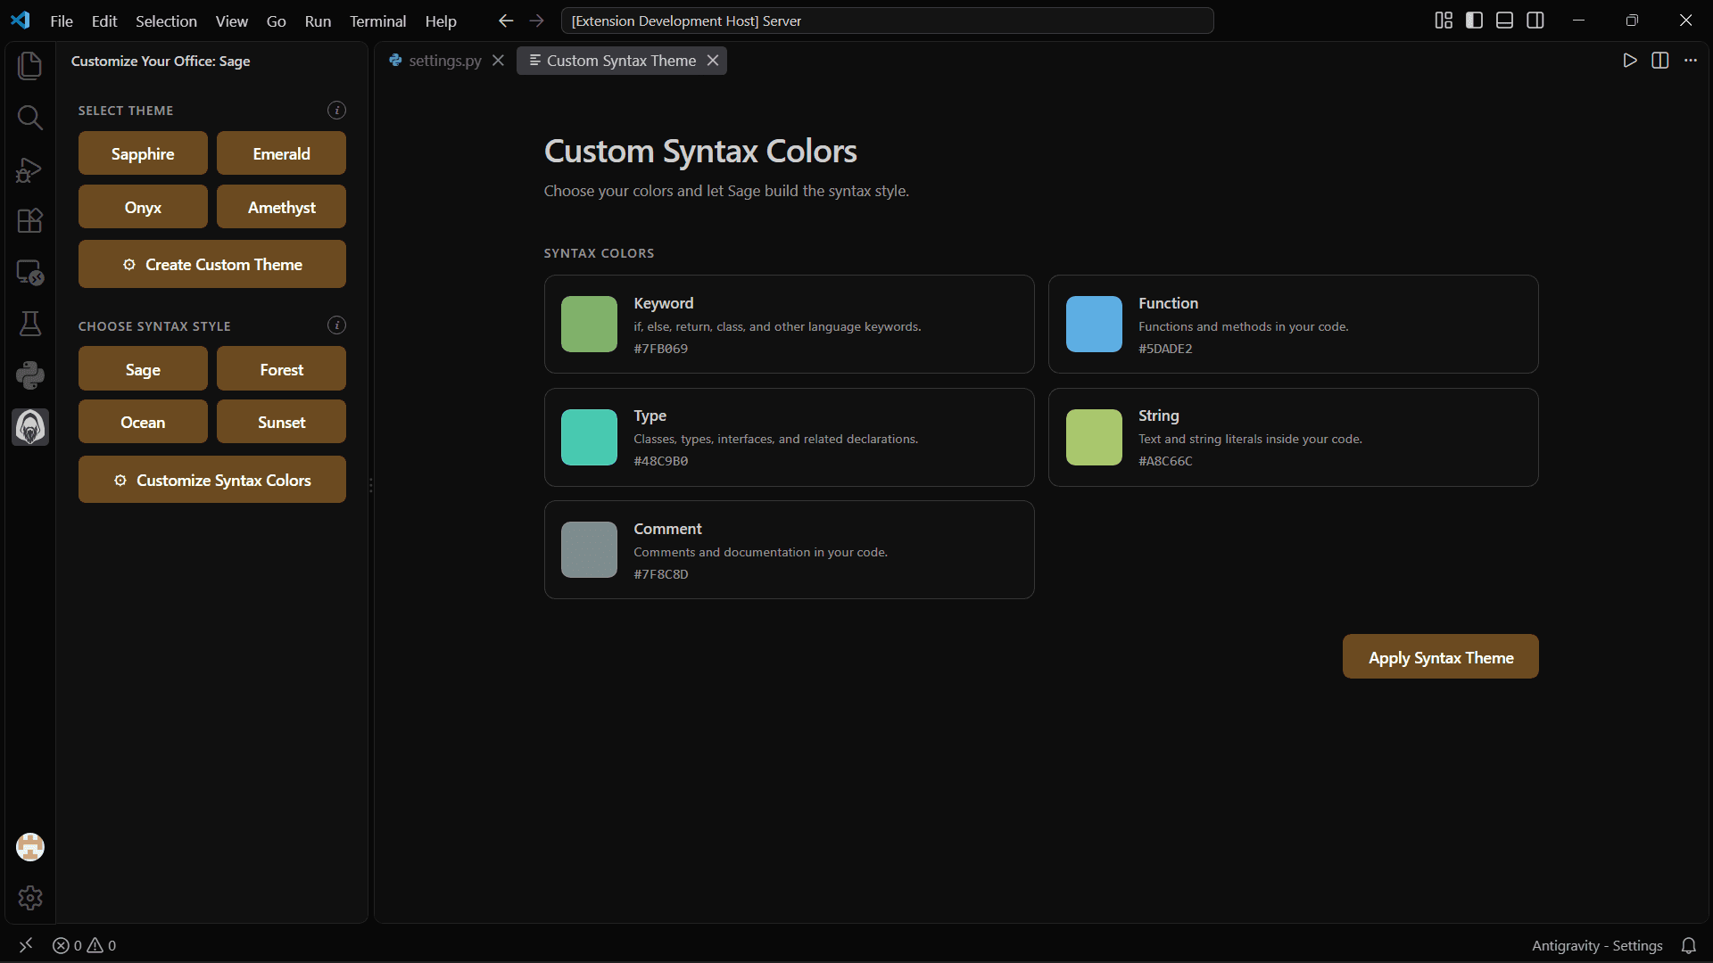Open remote window indicator in status bar

coord(26,945)
